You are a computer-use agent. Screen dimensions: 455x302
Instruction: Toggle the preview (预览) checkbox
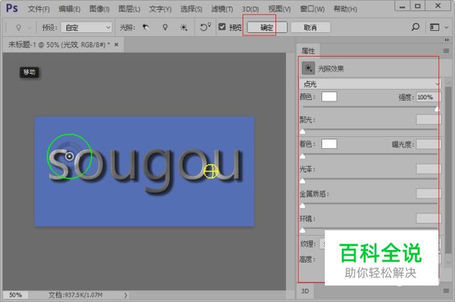[x=222, y=27]
